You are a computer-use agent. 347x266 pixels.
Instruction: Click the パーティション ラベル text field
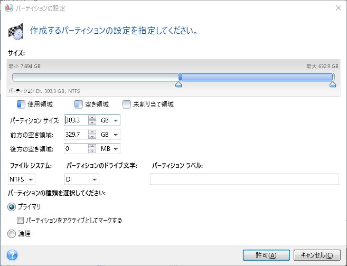coord(245,179)
